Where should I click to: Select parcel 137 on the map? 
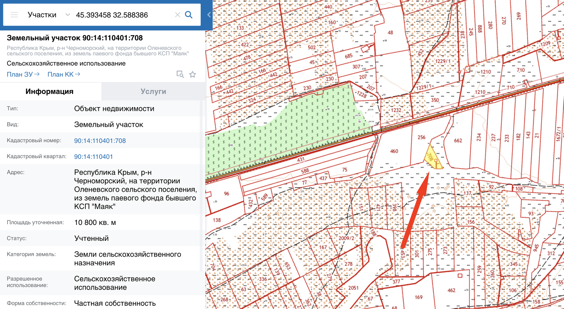pos(467,193)
